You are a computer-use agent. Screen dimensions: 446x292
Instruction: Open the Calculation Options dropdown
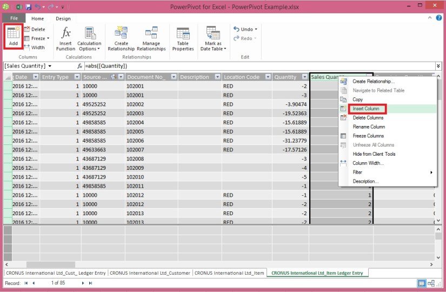(89, 39)
